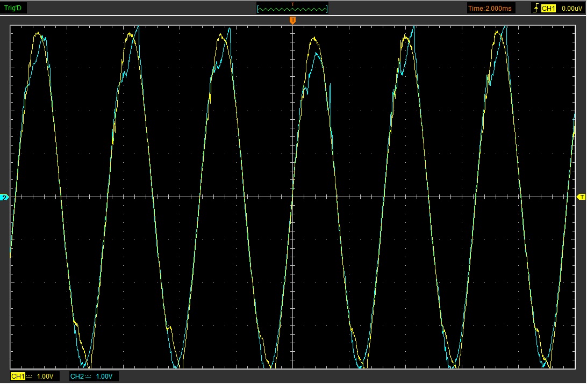The height and width of the screenshot is (384, 587).
Task: Toggle the yellow CH1 channel label at bottom
Action: (18, 376)
